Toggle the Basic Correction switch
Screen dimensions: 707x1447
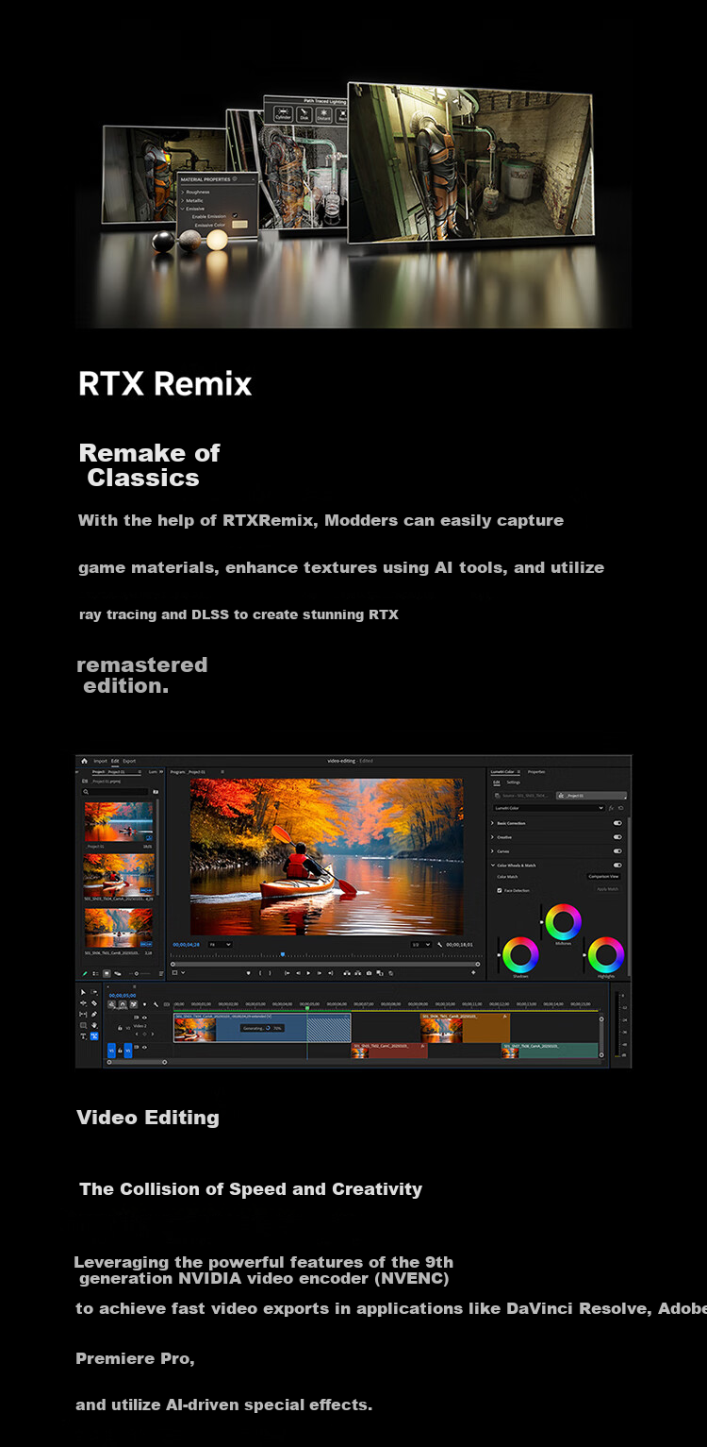pyautogui.click(x=617, y=823)
